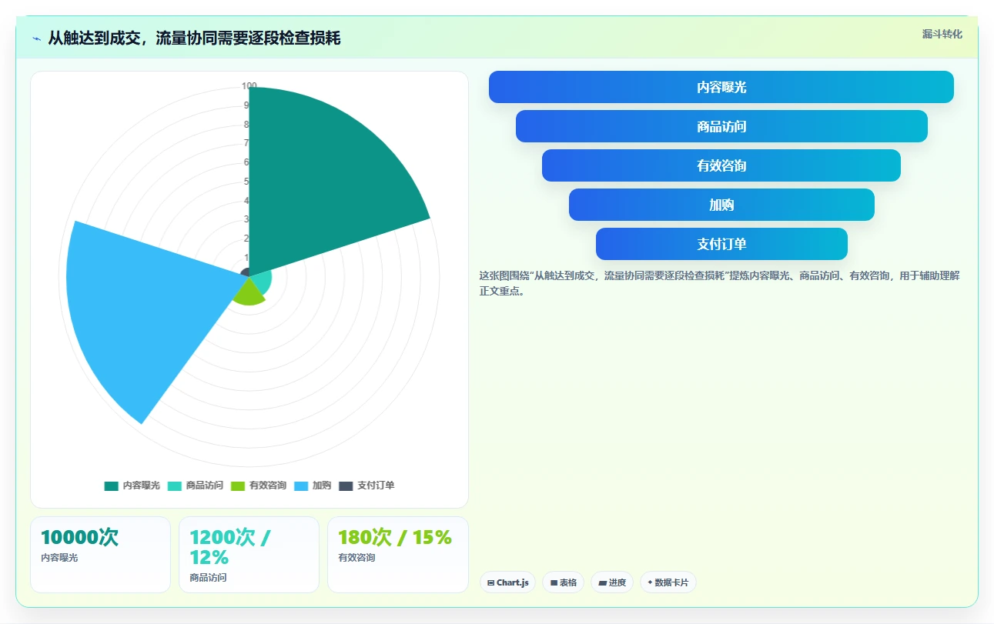Click the description paragraph starting 这张图围绕
Screen dimensions: 994x624
point(721,283)
